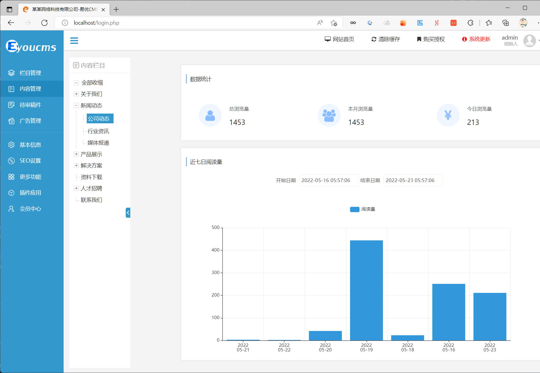The width and height of the screenshot is (540, 373).
Task: Click the 插件应用 cube icon
Action: click(11, 193)
